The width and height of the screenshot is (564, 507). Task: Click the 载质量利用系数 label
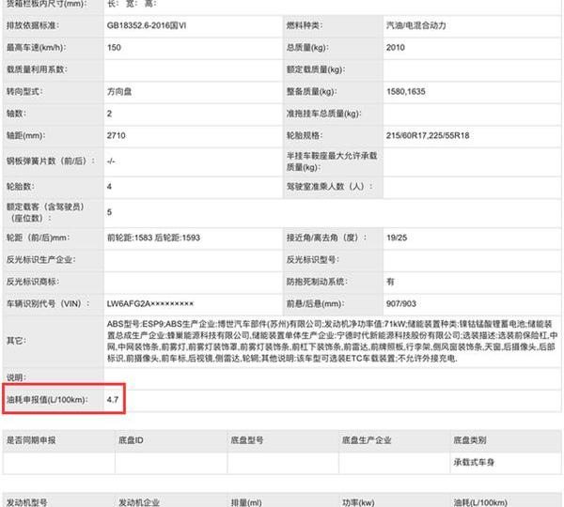tap(37, 69)
